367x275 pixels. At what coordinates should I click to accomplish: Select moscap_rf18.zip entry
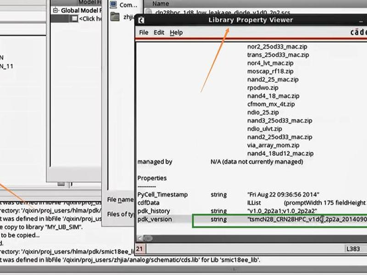point(270,71)
